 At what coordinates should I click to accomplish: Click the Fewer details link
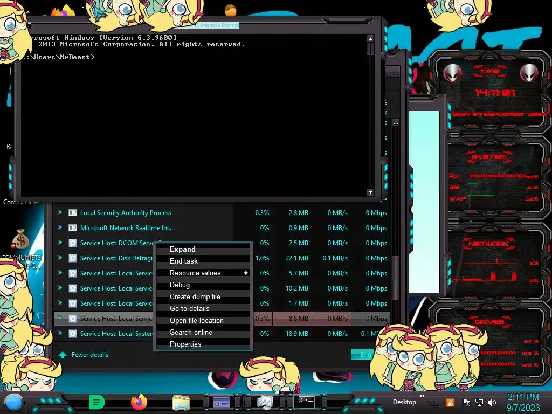[90, 355]
